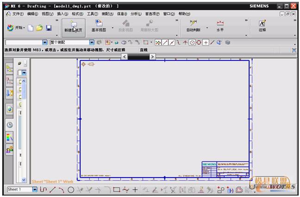The width and height of the screenshot is (300, 197).
Task: Click the save floppy disk icon
Action: [49, 28]
